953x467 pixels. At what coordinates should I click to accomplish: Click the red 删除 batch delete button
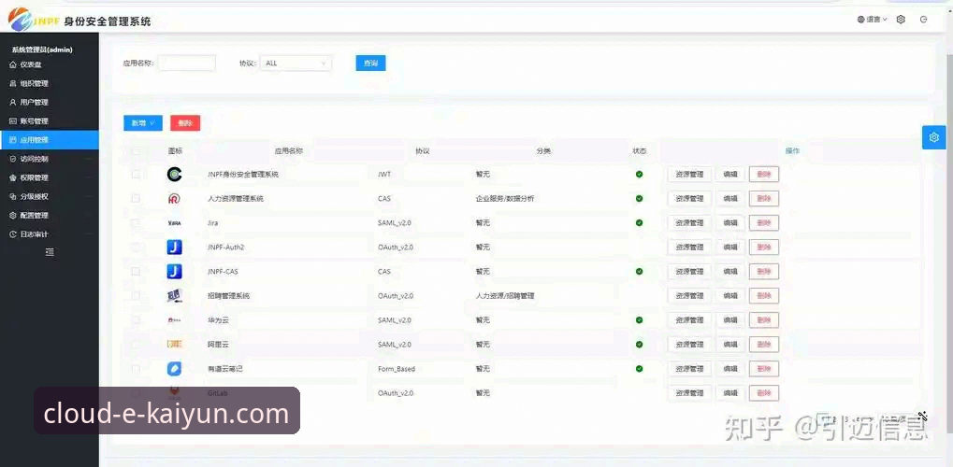185,123
